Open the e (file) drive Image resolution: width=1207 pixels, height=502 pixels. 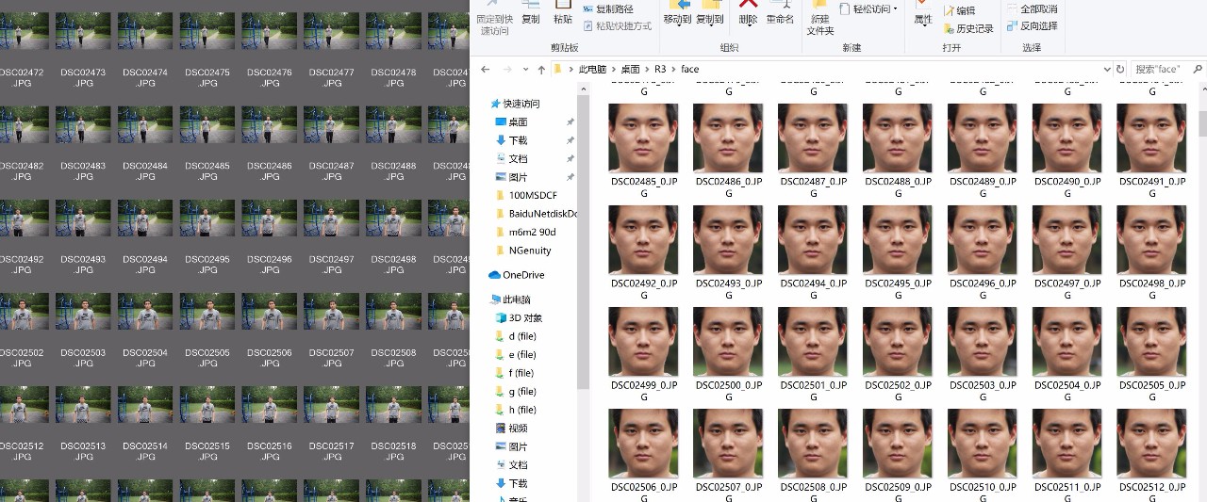click(515, 355)
